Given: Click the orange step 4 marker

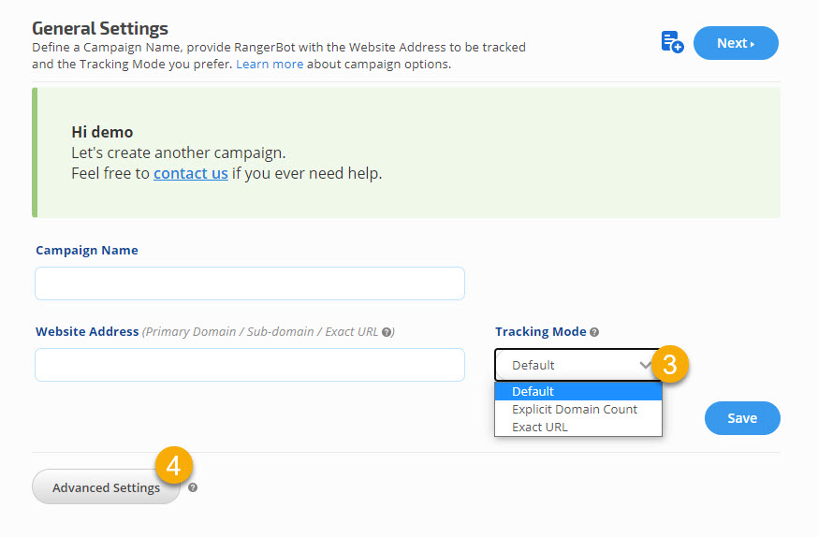Looking at the screenshot, I should click(x=174, y=464).
